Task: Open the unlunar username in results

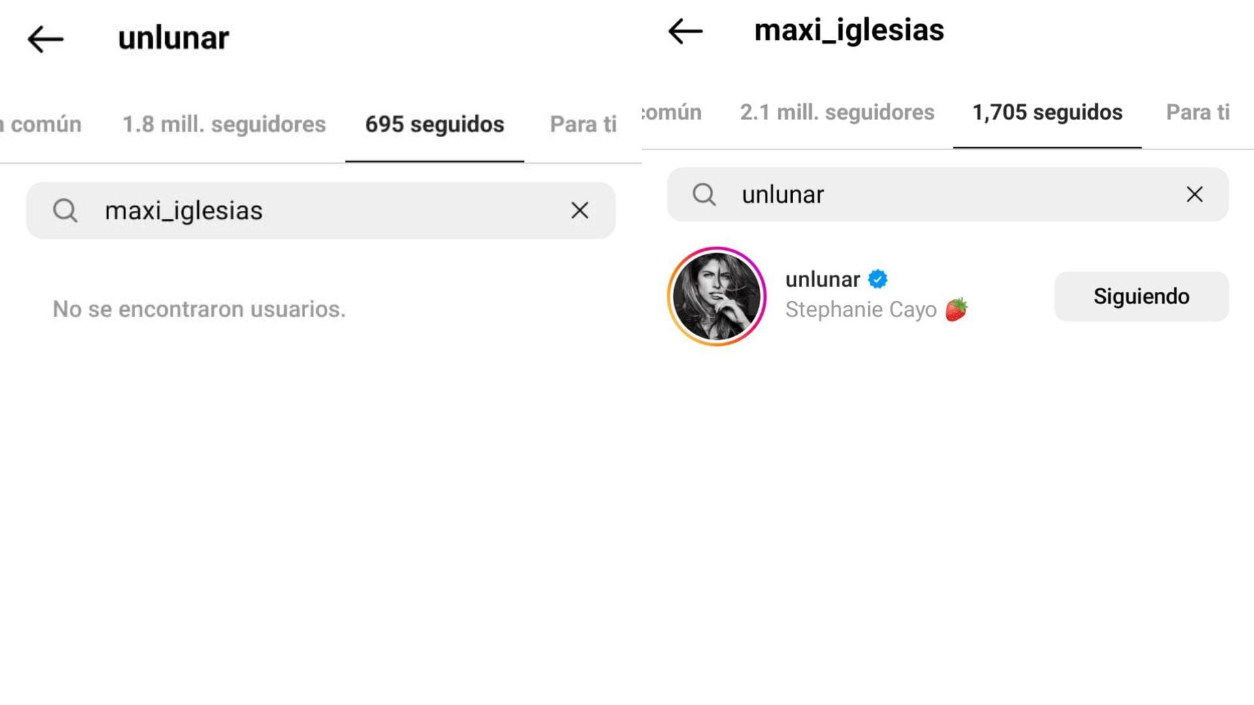Action: tap(822, 279)
